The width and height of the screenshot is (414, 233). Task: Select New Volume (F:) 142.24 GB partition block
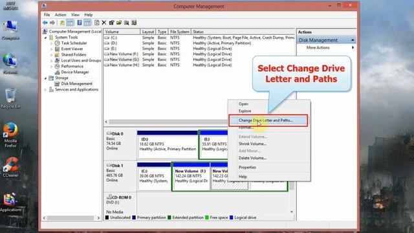[x=191, y=176]
